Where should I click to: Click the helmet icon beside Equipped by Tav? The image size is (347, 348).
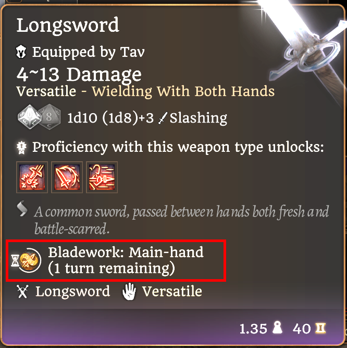coord(21,52)
